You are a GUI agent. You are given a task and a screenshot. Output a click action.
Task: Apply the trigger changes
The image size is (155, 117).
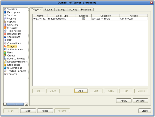click(124, 101)
